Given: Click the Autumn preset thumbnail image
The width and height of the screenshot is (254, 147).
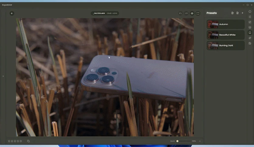Looking at the screenshot, I should (x=213, y=24).
